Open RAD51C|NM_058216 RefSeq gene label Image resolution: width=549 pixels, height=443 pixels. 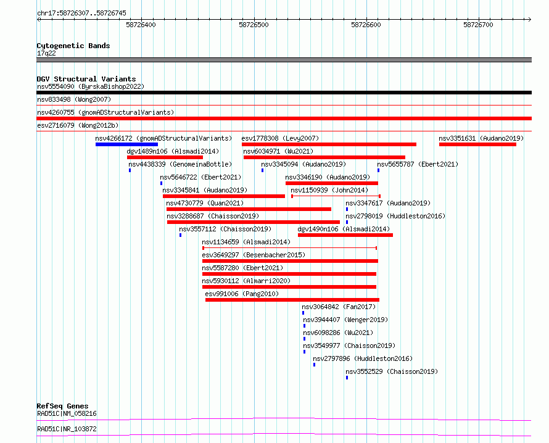67,413
